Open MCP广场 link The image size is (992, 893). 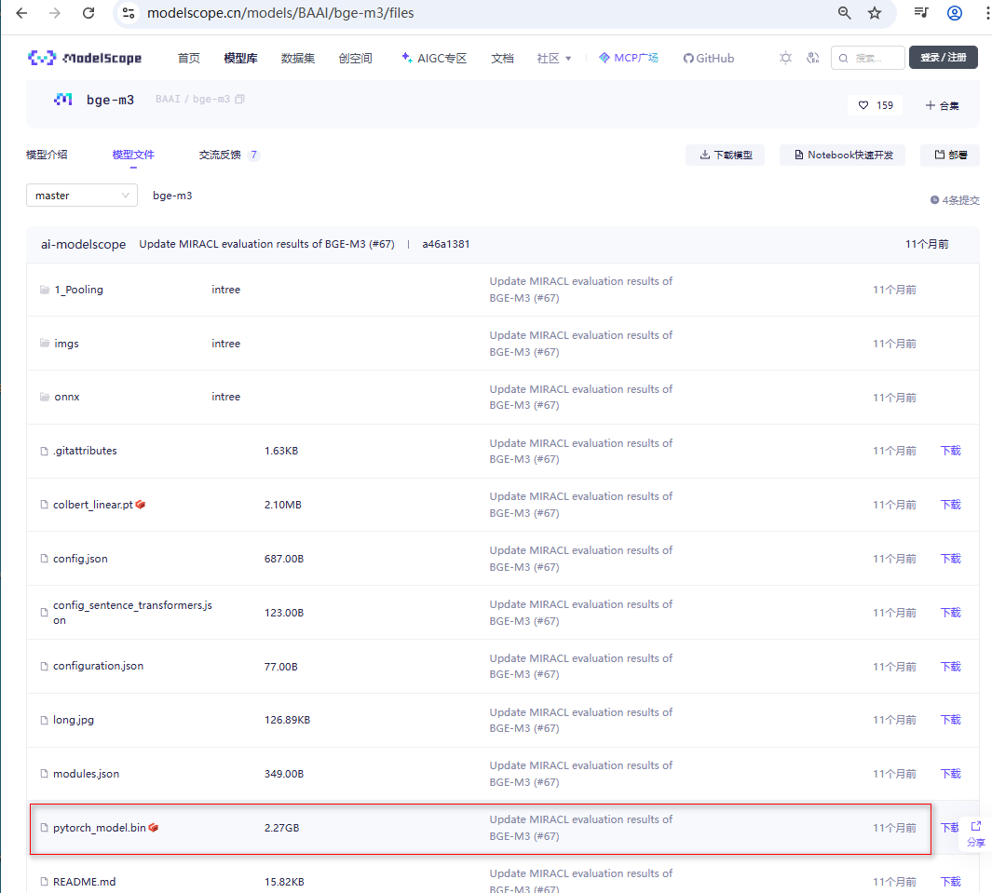coord(628,58)
